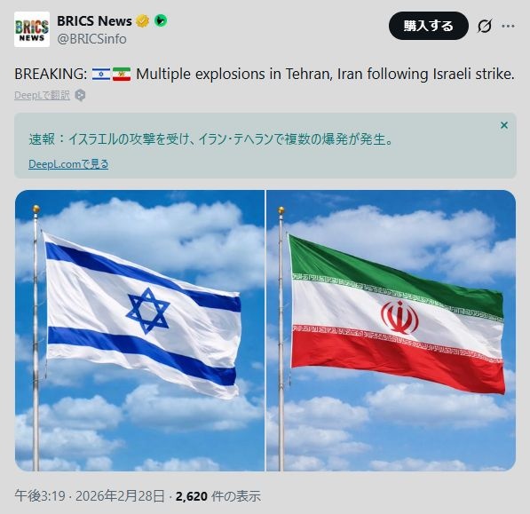Screen dimensions: 530x514
Task: Click the Grok slashed-circle icon
Action: 484,26
